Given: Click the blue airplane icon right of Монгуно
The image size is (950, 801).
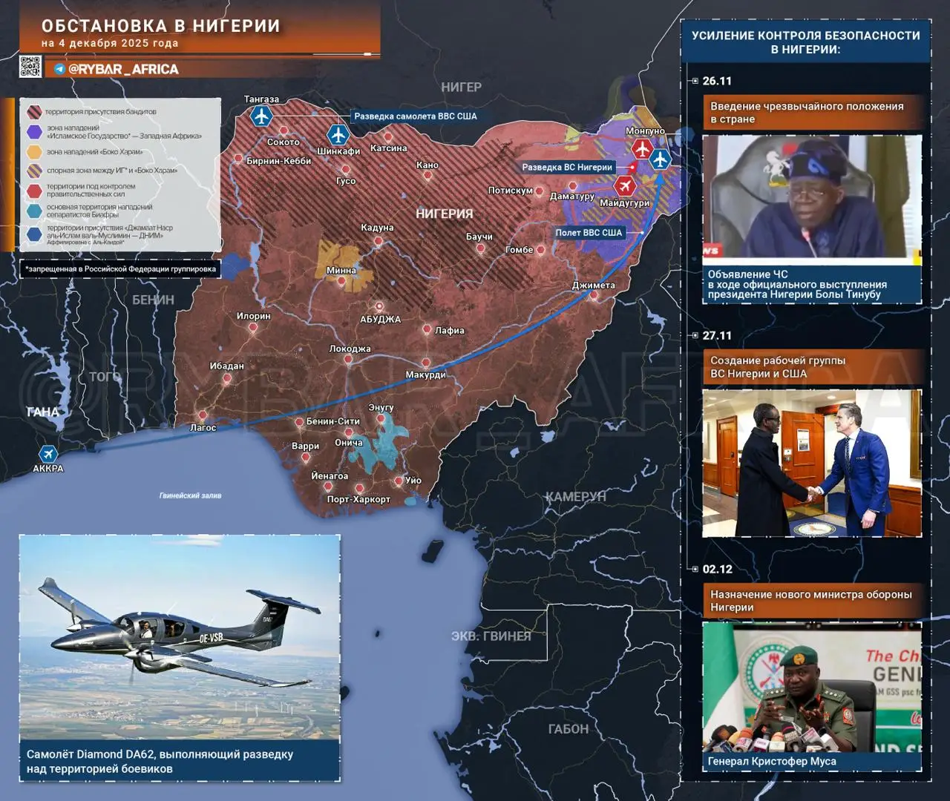Looking at the screenshot, I should (660, 159).
